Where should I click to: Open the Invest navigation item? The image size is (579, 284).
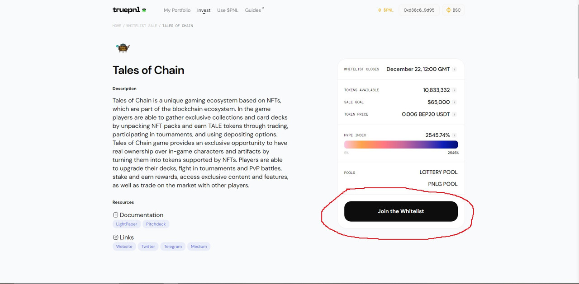(204, 10)
